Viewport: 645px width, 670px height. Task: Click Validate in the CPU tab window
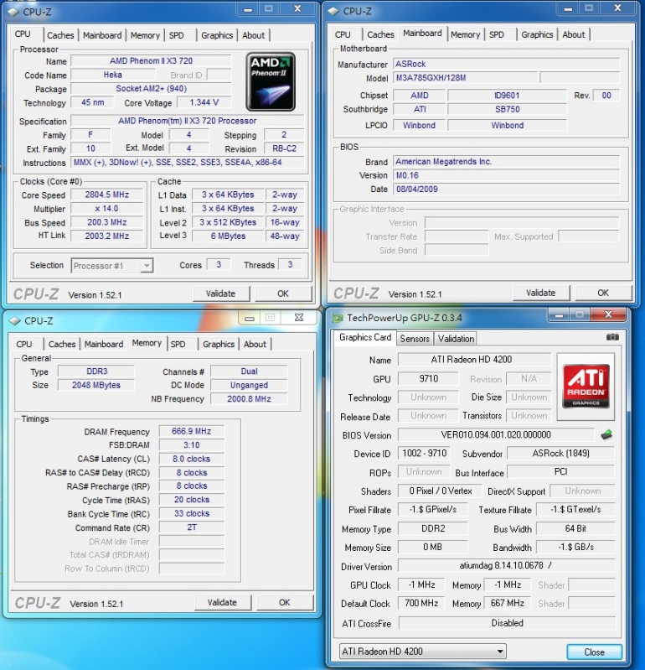click(220, 293)
